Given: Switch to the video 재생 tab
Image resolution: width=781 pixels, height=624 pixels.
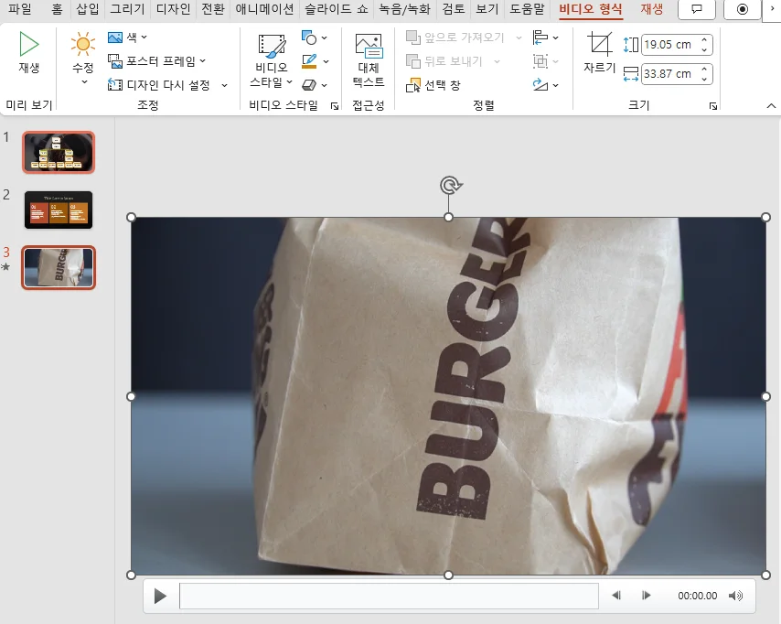Looking at the screenshot, I should click(x=651, y=9).
